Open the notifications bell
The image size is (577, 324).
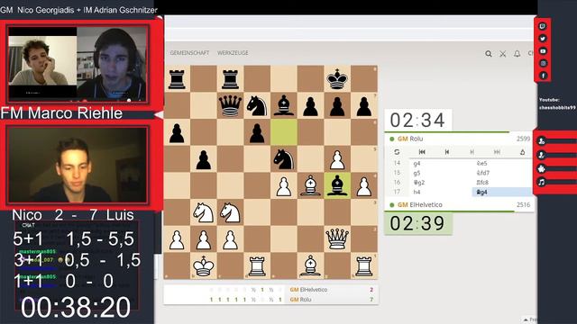click(517, 54)
